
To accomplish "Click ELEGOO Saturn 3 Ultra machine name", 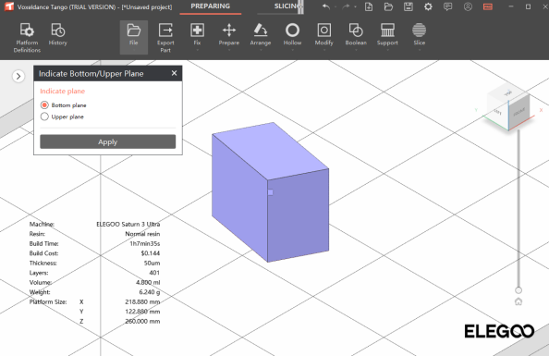I will [x=128, y=224].
